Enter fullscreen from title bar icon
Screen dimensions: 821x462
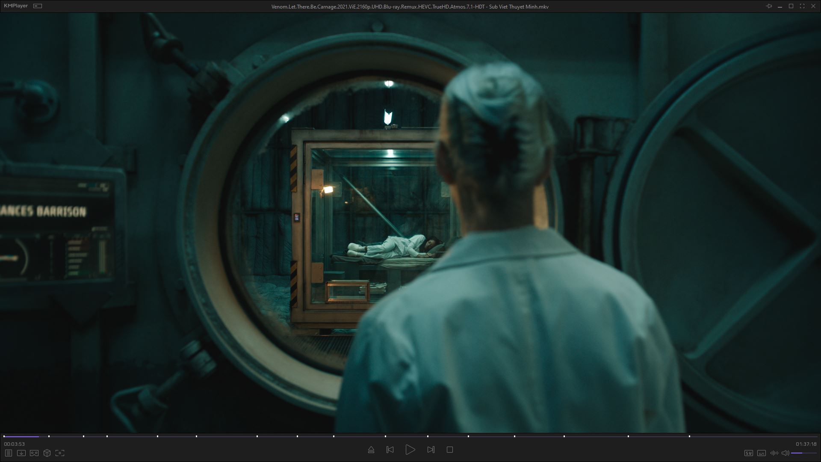click(x=802, y=6)
